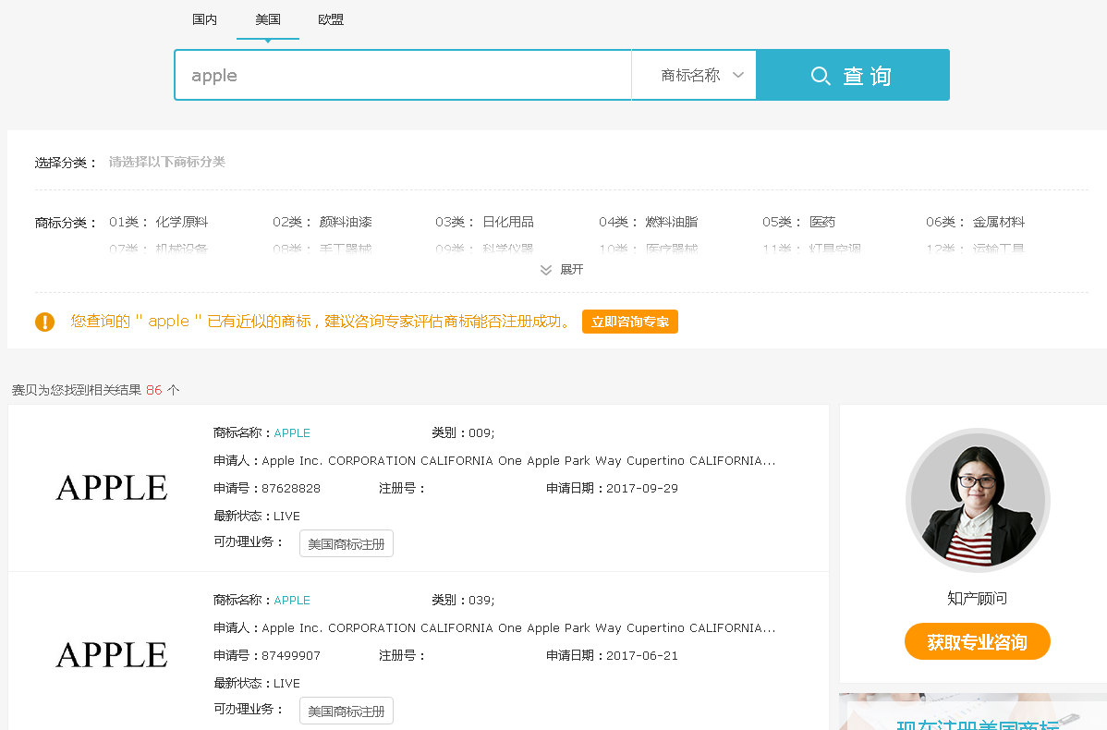Click application number 87499907 text
Image resolution: width=1107 pixels, height=730 pixels.
tap(291, 656)
